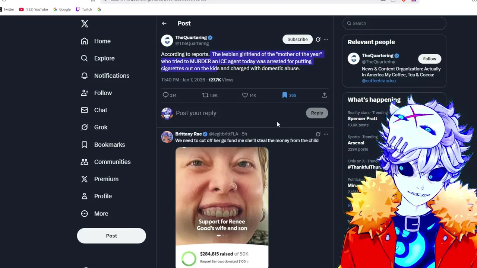
Task: Click the post timestamp 11:40 PM Jan 7, 2026
Action: click(x=183, y=80)
